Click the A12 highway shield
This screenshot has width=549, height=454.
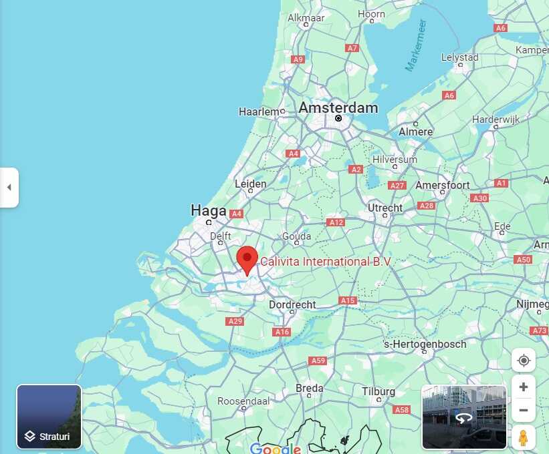pyautogui.click(x=336, y=222)
